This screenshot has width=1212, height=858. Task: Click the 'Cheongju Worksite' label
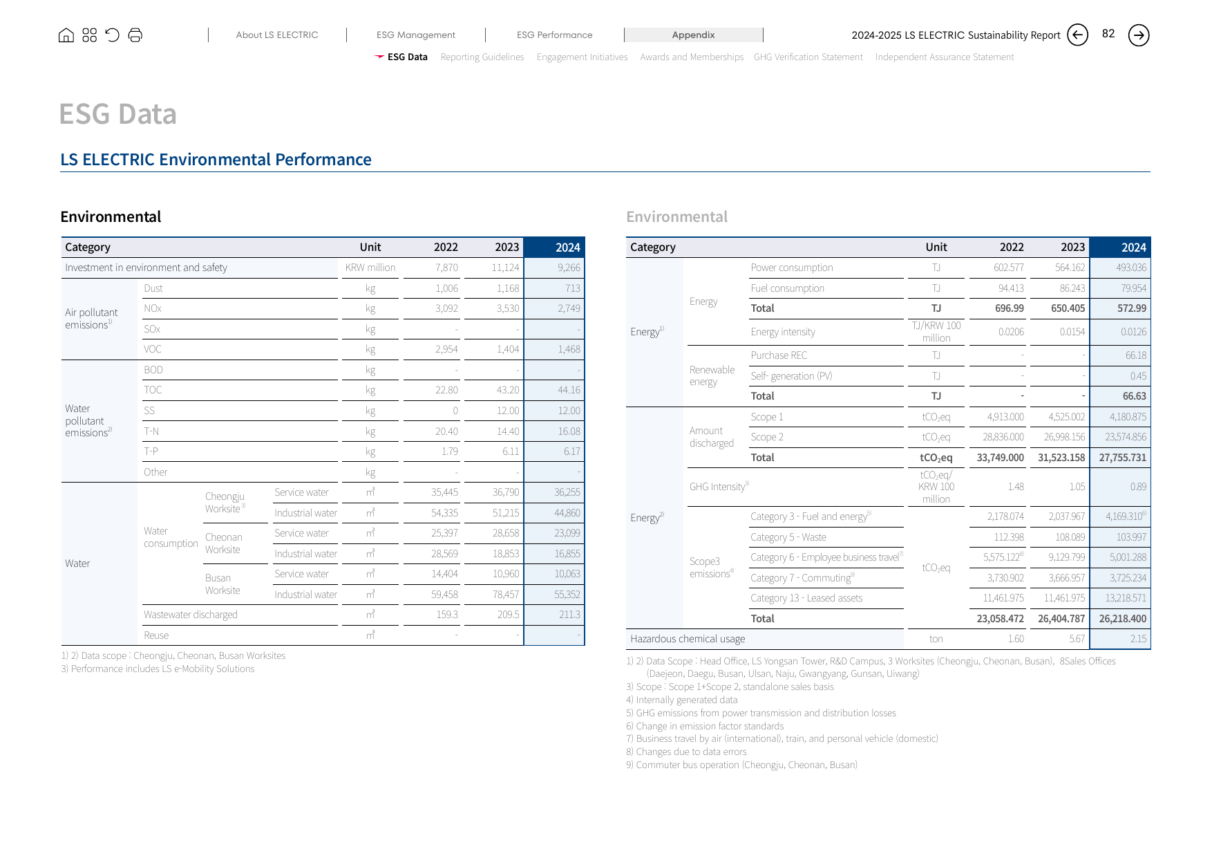pyautogui.click(x=225, y=503)
